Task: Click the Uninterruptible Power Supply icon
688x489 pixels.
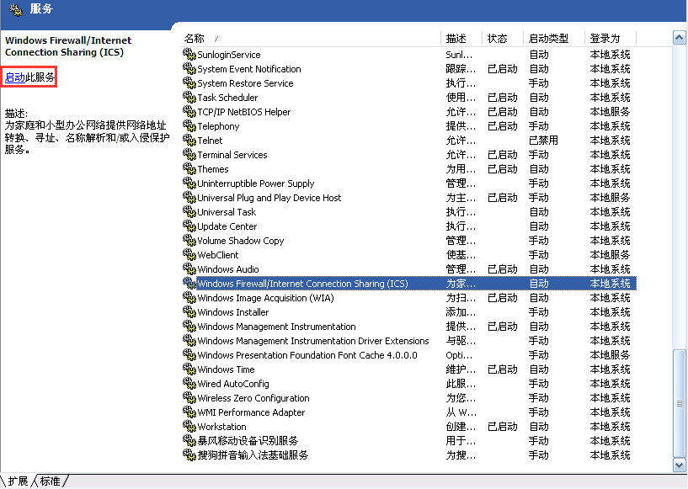Action: pyautogui.click(x=189, y=183)
